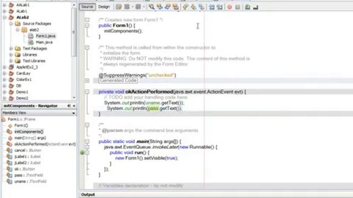Start macro recording with red circle icon
353x198 pixels.
pyautogui.click(x=229, y=7)
